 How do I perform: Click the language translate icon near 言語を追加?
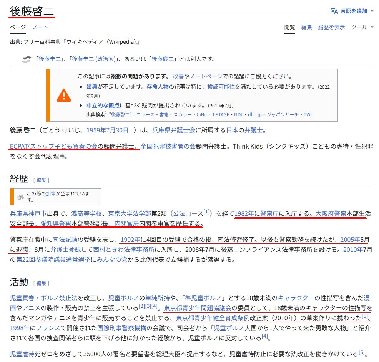pyautogui.click(x=334, y=11)
